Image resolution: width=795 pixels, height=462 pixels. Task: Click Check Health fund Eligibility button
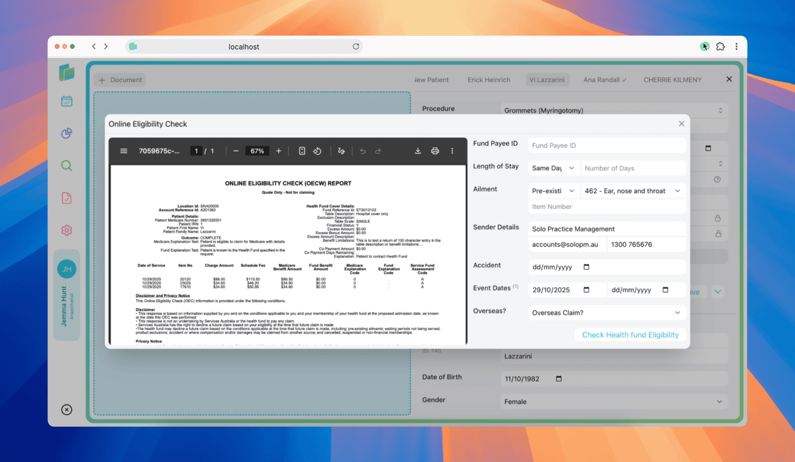click(630, 335)
